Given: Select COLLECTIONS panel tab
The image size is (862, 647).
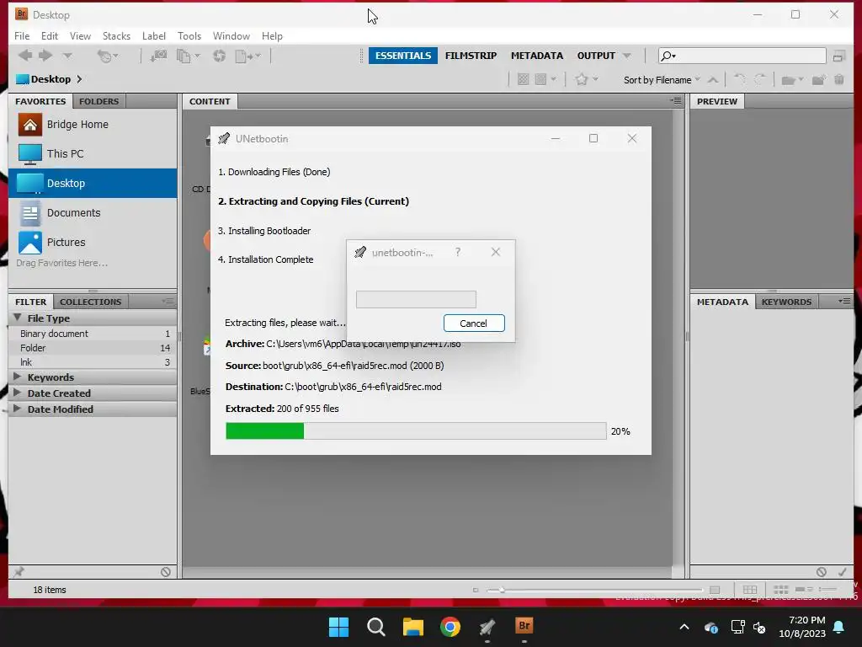Looking at the screenshot, I should (90, 302).
